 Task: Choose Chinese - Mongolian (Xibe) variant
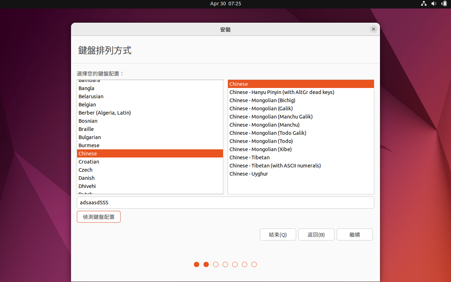coord(301,149)
